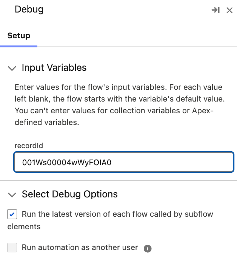237x266 pixels.
Task: Enable Run automation as another user checkbox
Action: point(12,248)
